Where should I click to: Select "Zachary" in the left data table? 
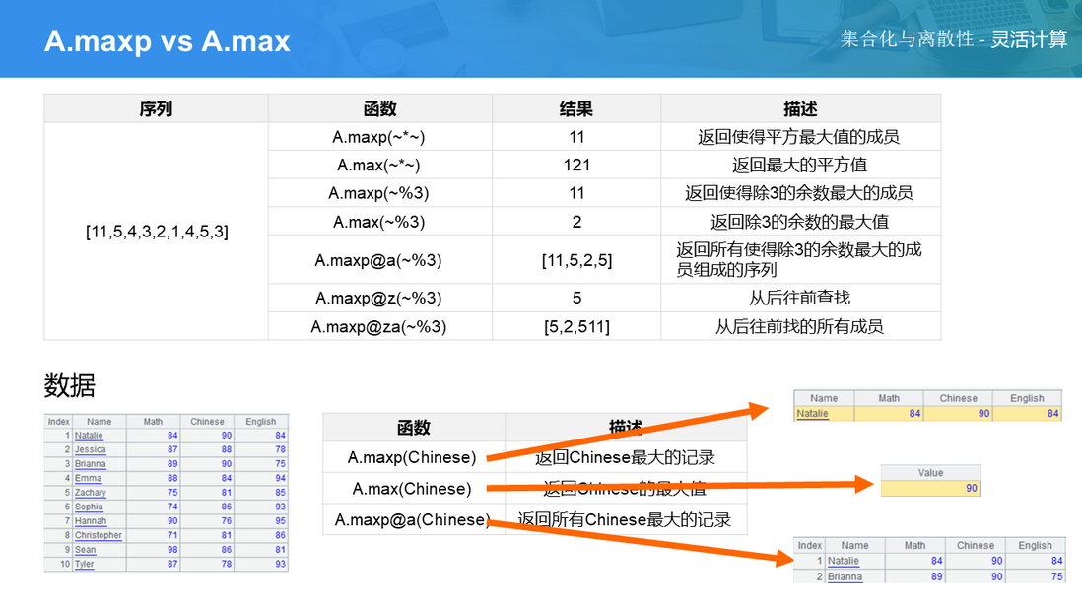[91, 492]
